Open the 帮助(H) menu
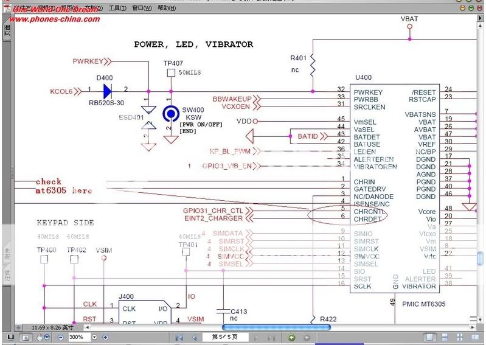This screenshot has width=486, height=345. tap(167, 8)
